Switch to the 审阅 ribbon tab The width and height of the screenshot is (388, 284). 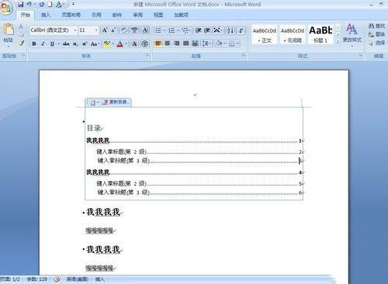coord(138,15)
